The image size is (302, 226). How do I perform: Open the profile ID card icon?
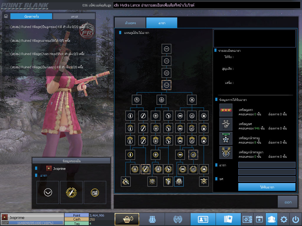(x=203, y=219)
